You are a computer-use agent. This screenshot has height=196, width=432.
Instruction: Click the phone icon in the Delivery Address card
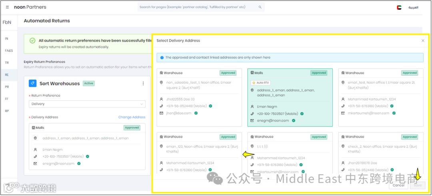coord(35,156)
